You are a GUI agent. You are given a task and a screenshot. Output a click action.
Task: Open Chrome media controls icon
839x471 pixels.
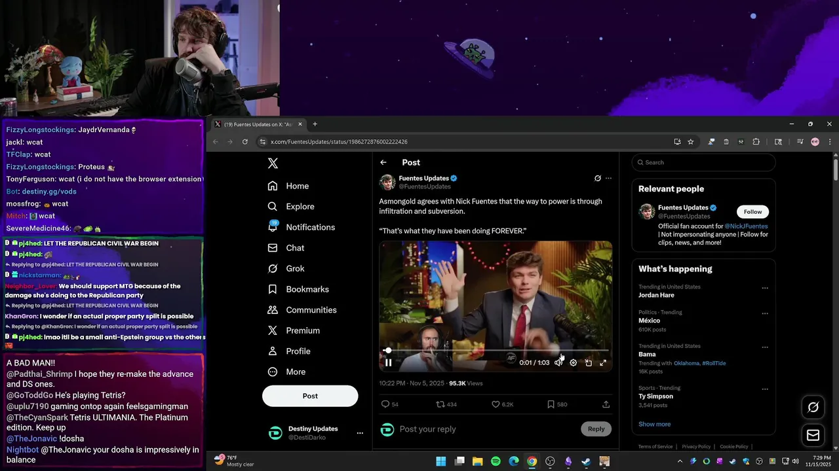(800, 142)
